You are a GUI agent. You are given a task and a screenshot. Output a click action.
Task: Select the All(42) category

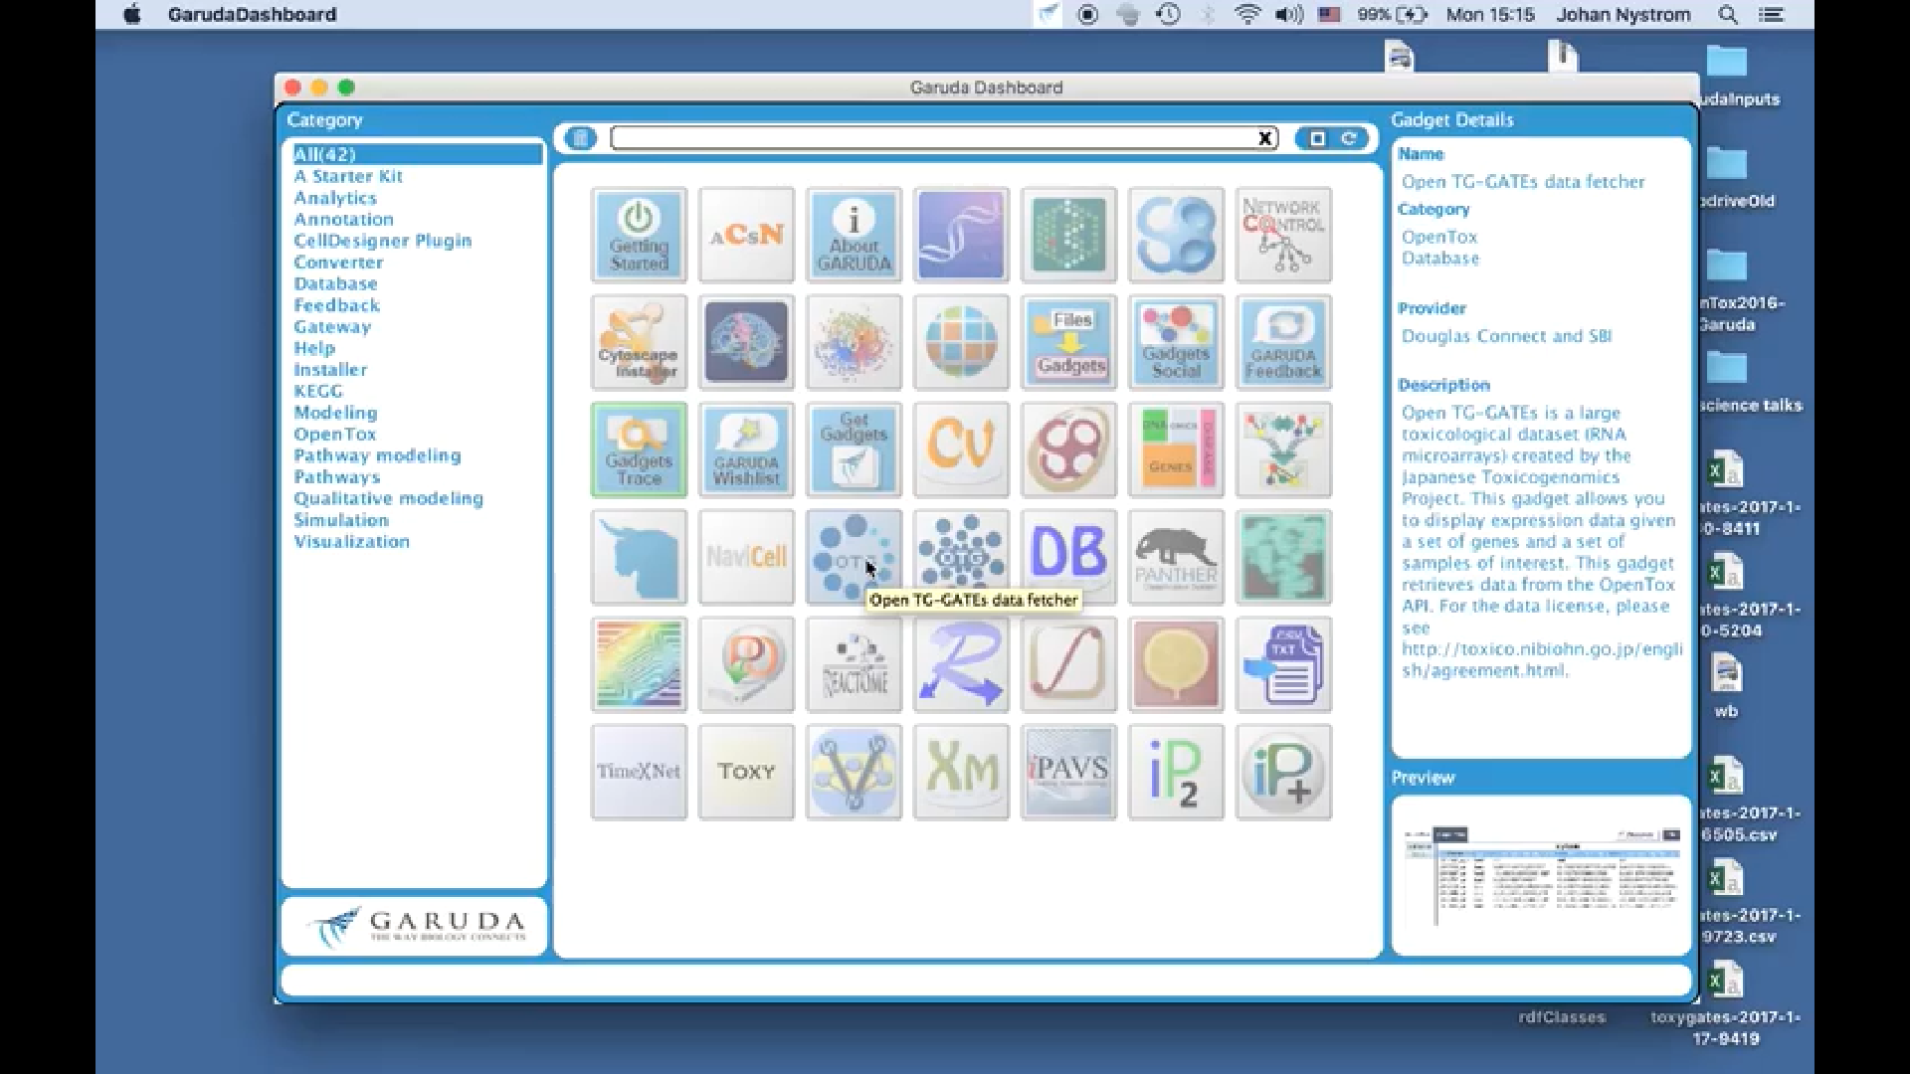417,154
